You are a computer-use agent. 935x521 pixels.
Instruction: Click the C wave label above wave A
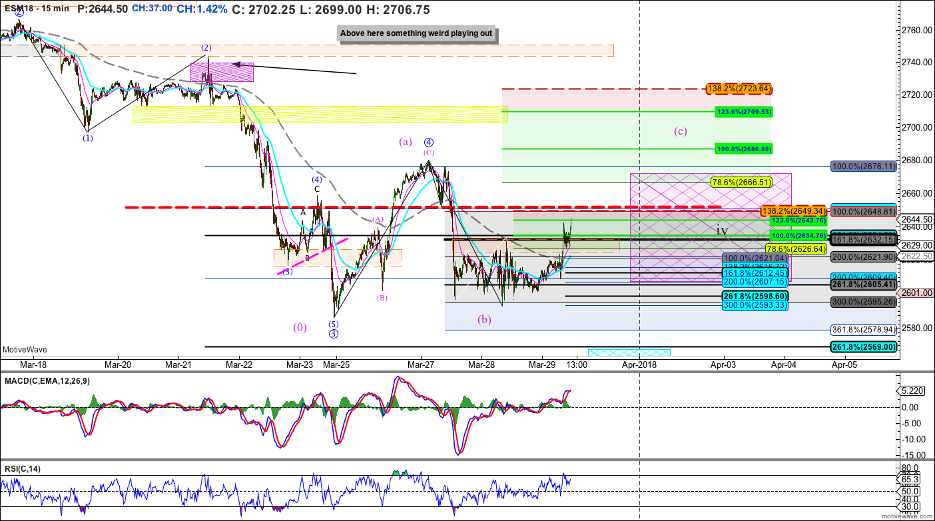click(x=317, y=189)
